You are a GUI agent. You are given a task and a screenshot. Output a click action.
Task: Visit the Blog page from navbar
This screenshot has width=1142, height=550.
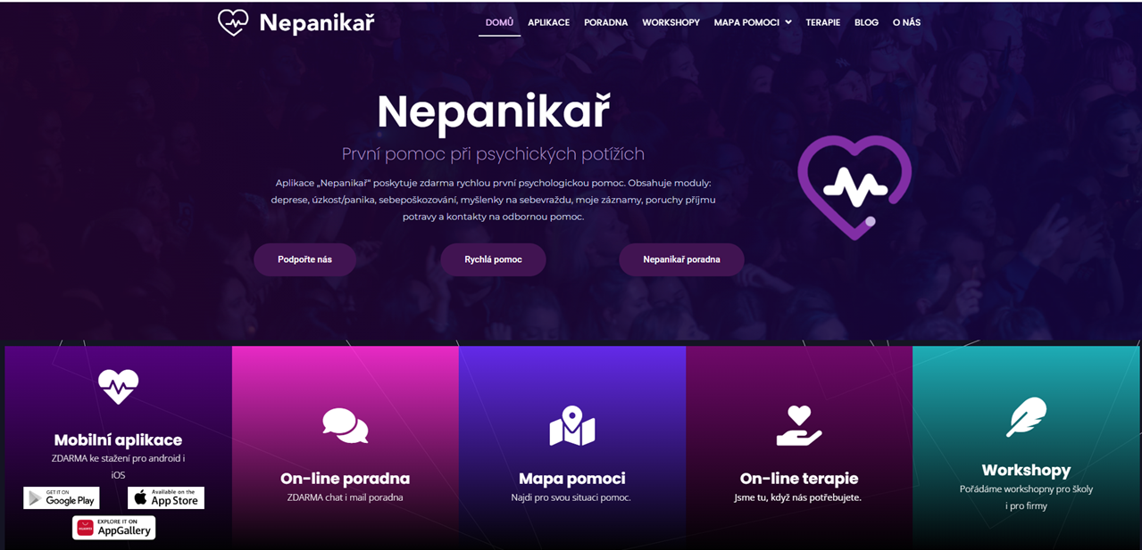point(866,22)
